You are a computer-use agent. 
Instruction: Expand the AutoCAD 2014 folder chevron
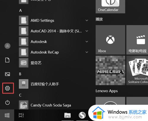[87, 31]
